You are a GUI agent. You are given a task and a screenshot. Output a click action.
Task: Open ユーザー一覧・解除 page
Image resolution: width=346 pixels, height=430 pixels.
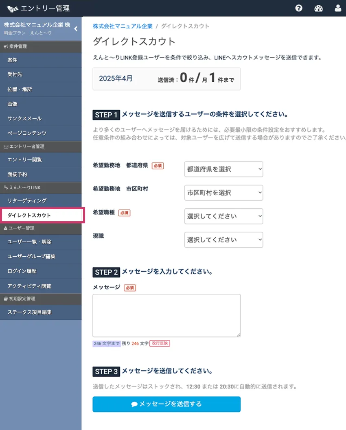tap(29, 242)
